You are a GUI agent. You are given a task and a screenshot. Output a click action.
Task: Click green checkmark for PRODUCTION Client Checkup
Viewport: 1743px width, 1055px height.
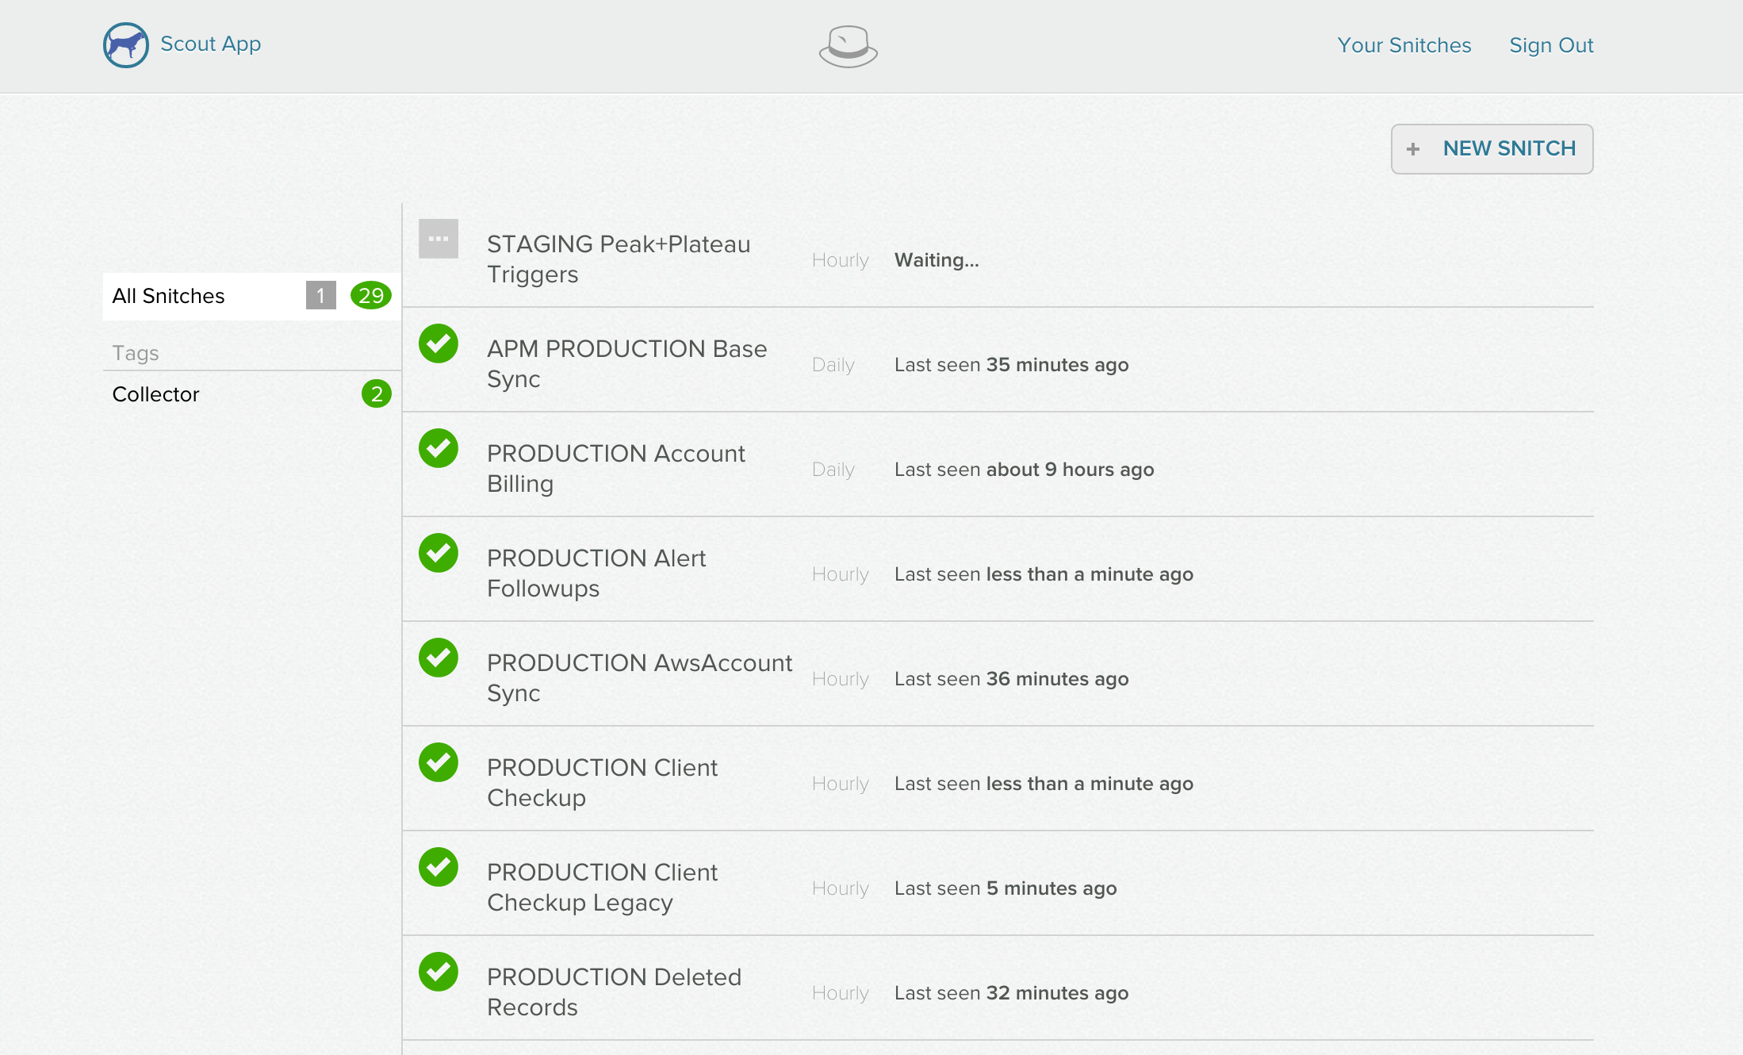point(439,762)
